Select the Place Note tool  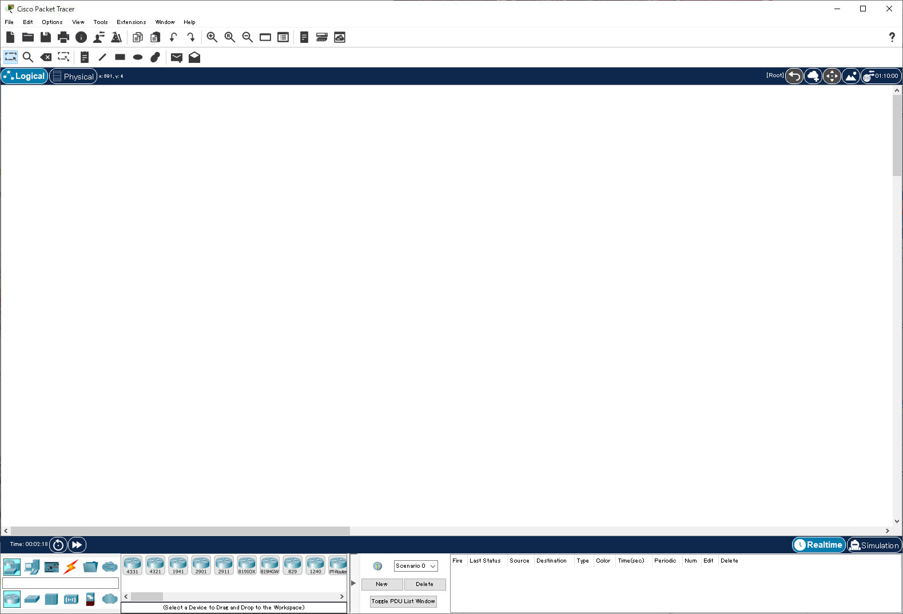tap(85, 57)
